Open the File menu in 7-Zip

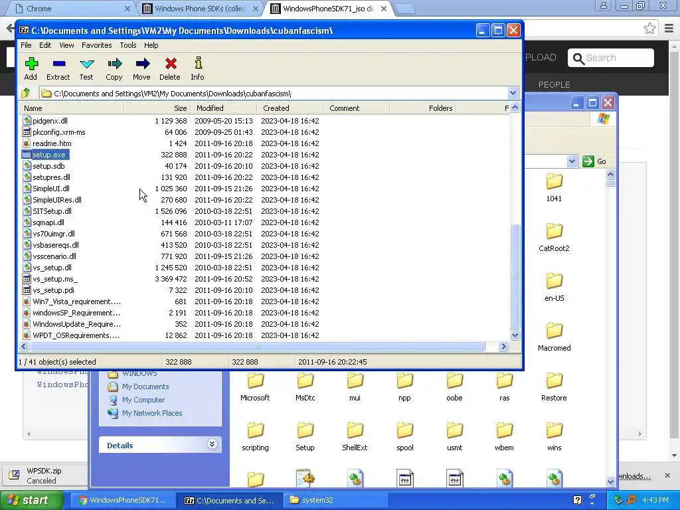pyautogui.click(x=26, y=45)
